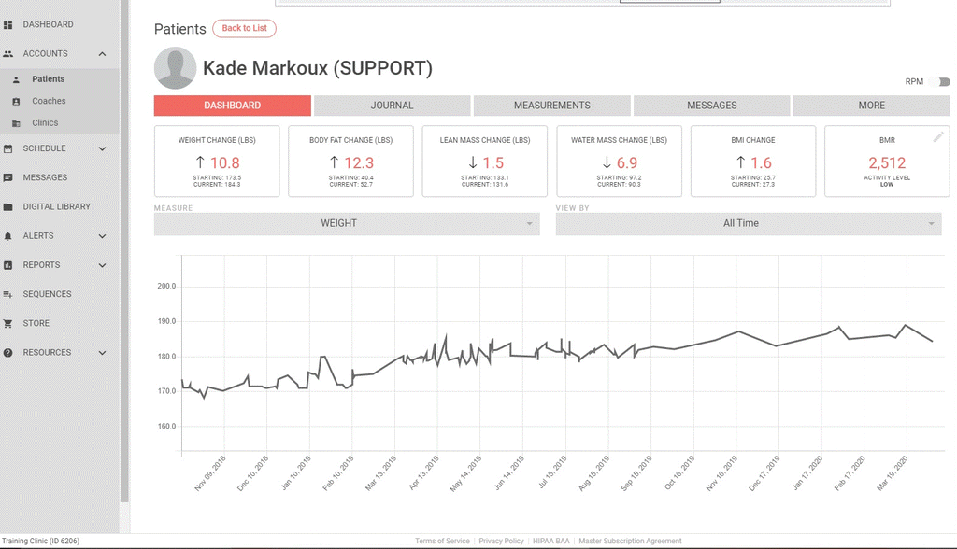Click the patient avatar thumbnail
The image size is (957, 549).
pos(175,69)
